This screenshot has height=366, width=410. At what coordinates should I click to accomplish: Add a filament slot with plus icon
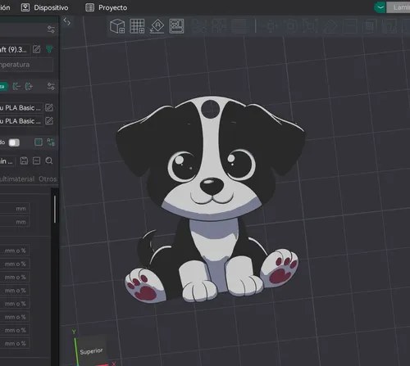29,87
